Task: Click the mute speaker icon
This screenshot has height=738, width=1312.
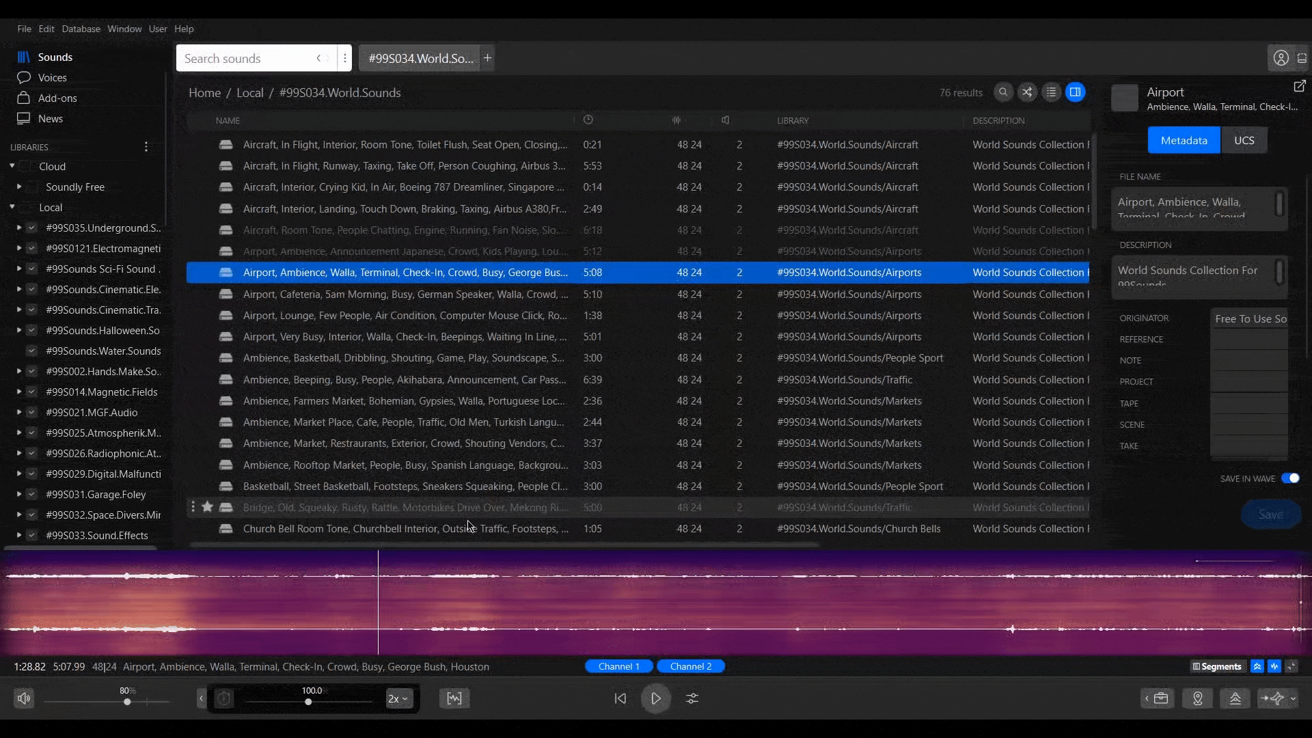Action: tap(24, 698)
